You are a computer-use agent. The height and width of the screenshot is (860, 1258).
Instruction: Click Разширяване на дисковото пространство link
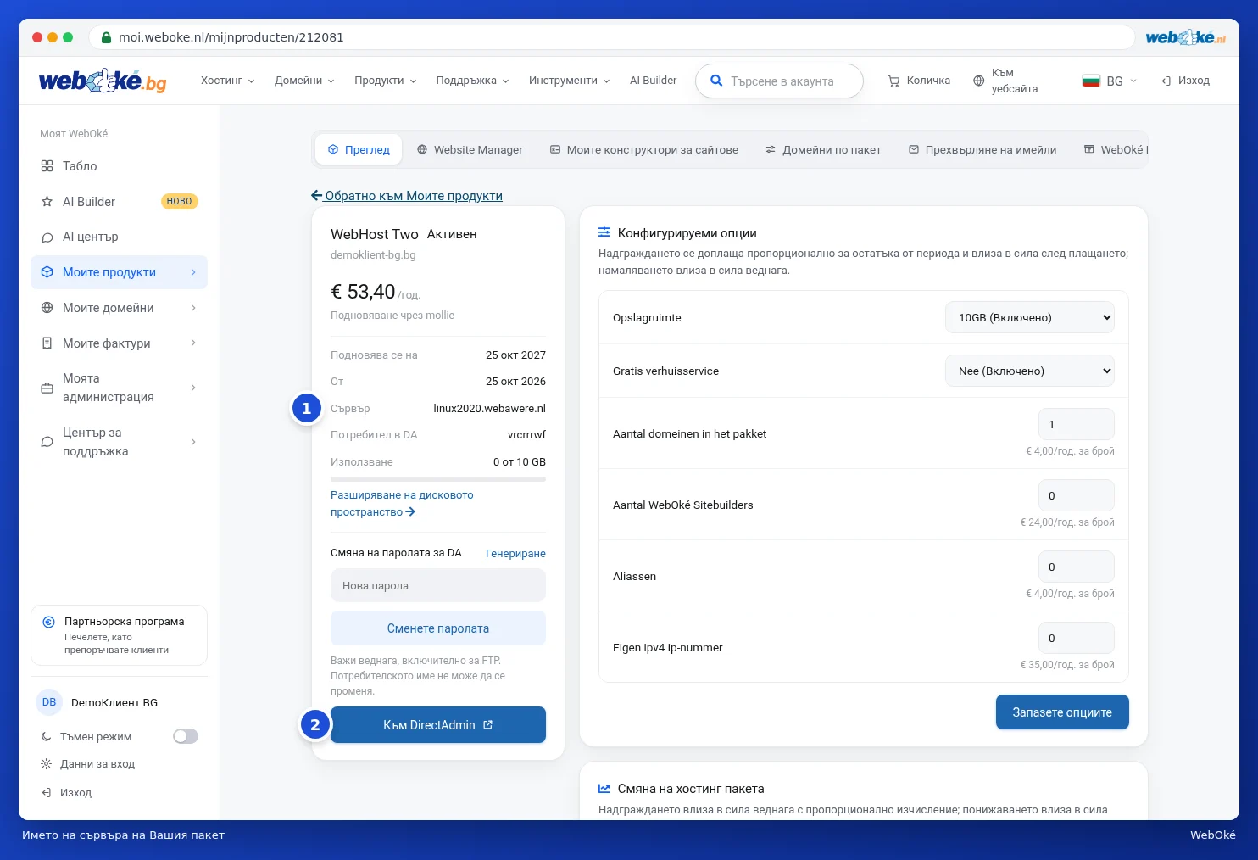coord(402,504)
